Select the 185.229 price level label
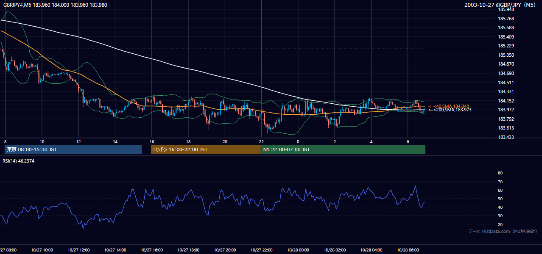 506,46
